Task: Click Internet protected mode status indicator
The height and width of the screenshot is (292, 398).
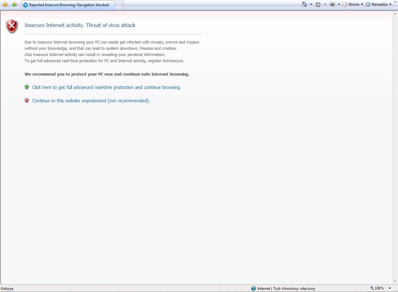Action: pos(283,289)
